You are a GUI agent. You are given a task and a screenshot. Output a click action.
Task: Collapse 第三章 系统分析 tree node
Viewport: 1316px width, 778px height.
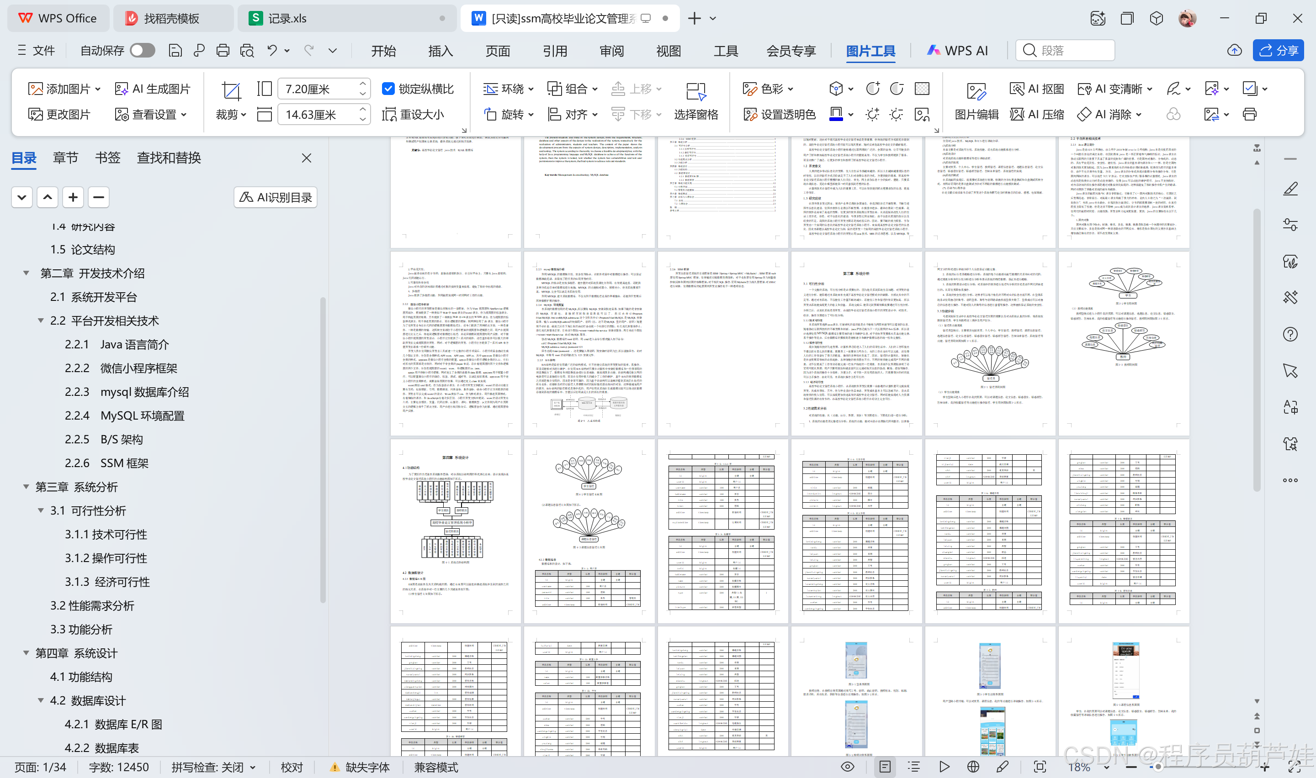click(x=26, y=487)
